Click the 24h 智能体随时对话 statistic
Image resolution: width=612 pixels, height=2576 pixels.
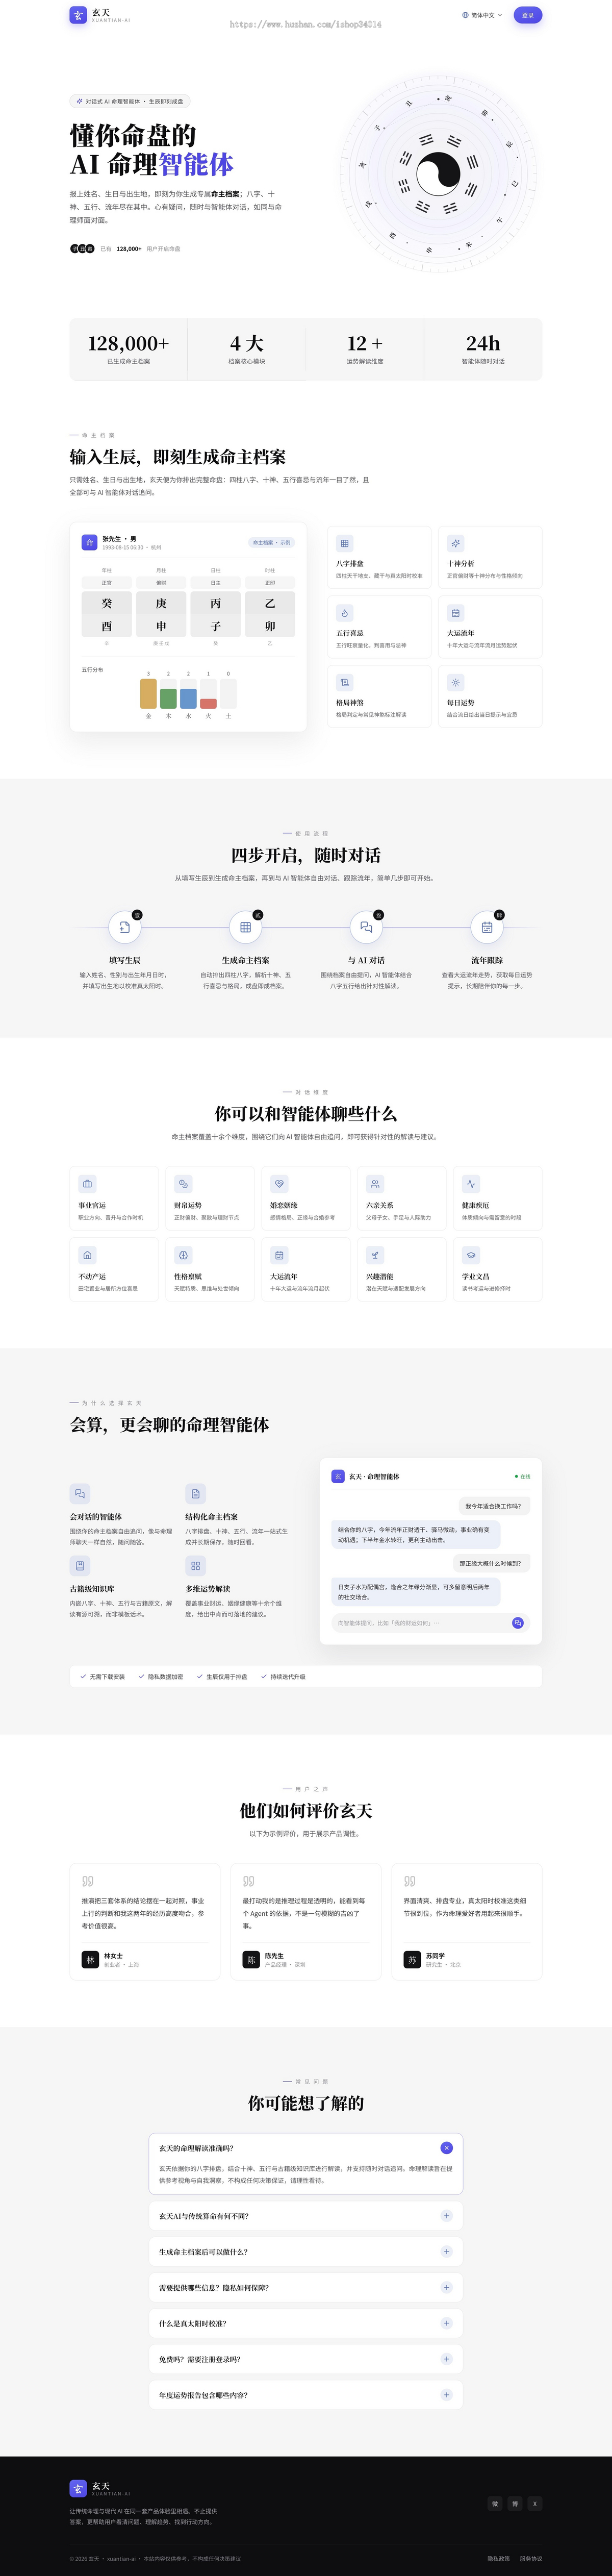[483, 349]
